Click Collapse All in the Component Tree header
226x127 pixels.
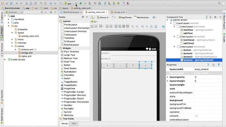[210, 17]
